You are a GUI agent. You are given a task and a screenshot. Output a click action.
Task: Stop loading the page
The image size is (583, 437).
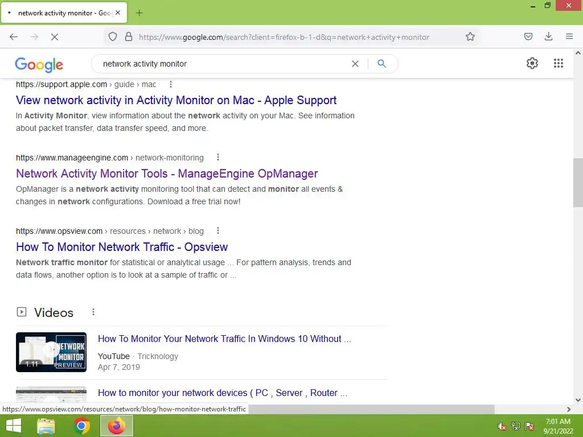[55, 37]
